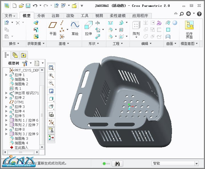This screenshot has height=169, width=205.
Task: Expand the 编辑 group dropdown
Action: (x=146, y=43)
